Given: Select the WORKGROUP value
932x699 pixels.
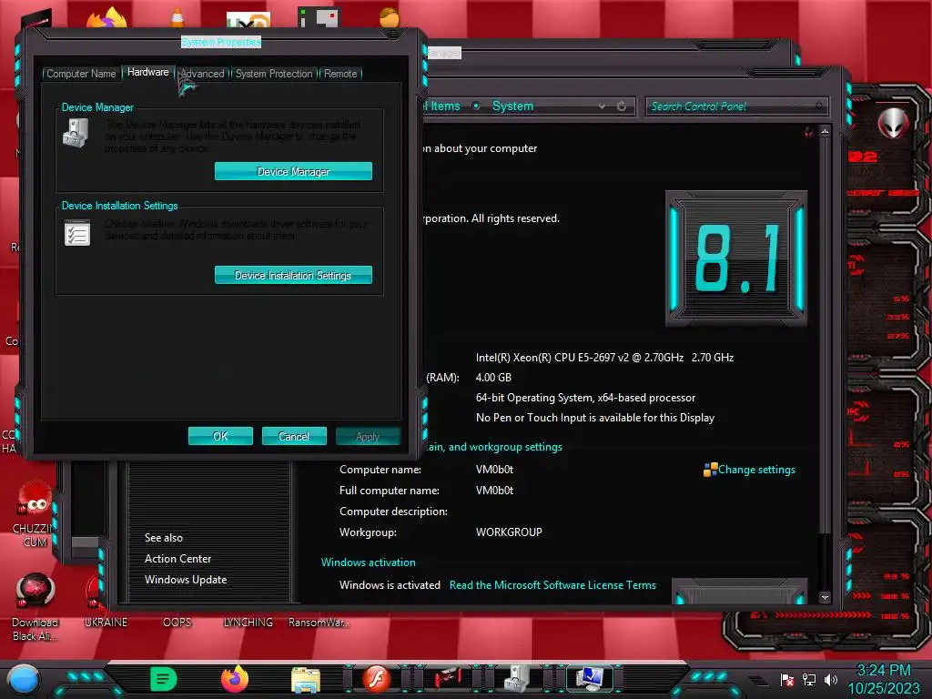Looking at the screenshot, I should (x=509, y=532).
